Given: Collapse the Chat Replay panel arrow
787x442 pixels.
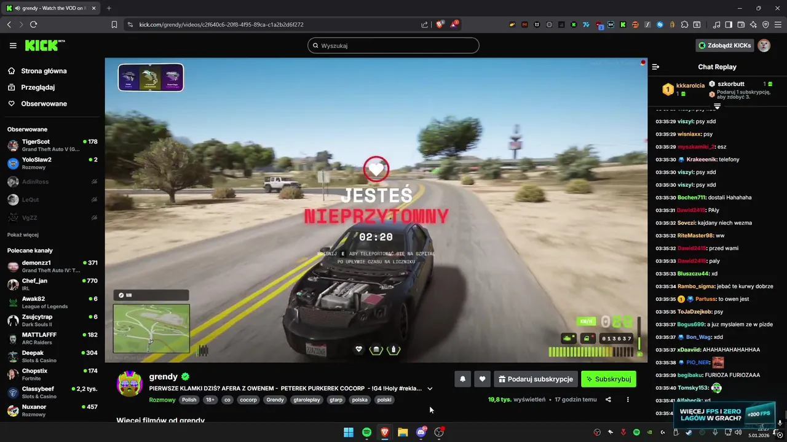Looking at the screenshot, I should click(x=655, y=67).
